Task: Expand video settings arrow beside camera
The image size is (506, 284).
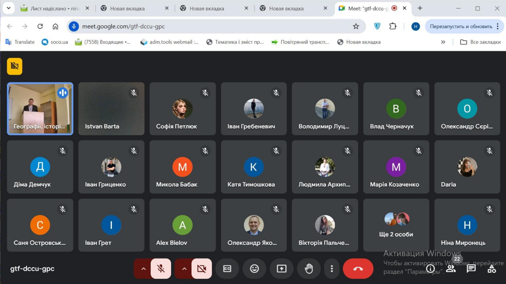Action: coord(184,269)
